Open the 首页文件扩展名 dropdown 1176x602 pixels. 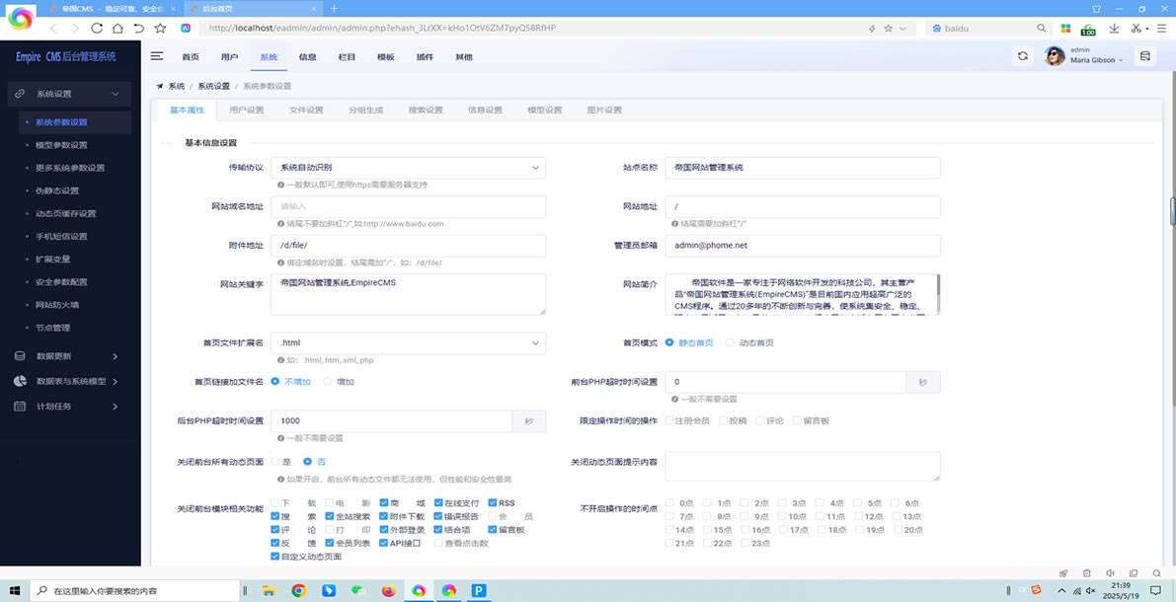click(x=408, y=342)
